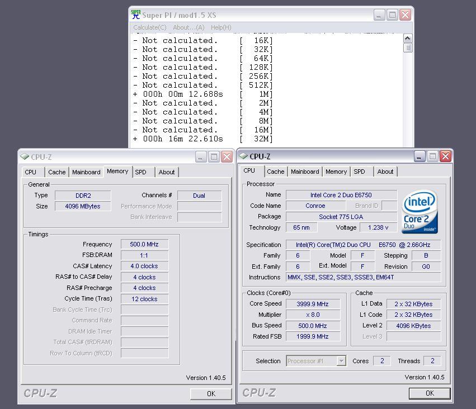Click the CAS# Latency 4.0 clocks field
The image size is (476, 409).
point(144,266)
